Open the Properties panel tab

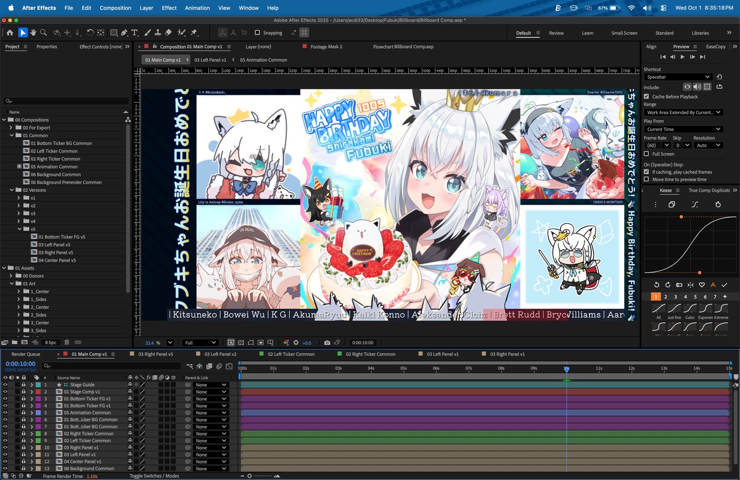pyautogui.click(x=46, y=47)
